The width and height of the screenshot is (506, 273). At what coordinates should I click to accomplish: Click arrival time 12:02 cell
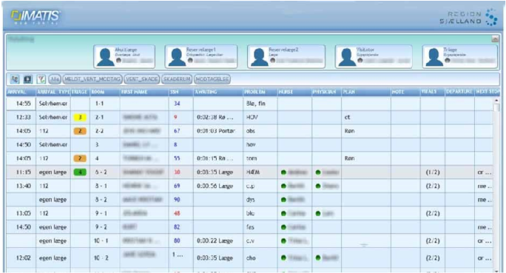21,257
